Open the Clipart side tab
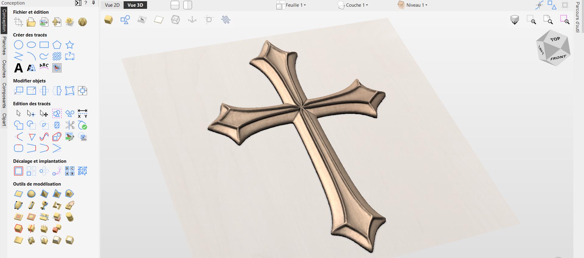Viewport: 584px width, 258px height. coord(4,120)
